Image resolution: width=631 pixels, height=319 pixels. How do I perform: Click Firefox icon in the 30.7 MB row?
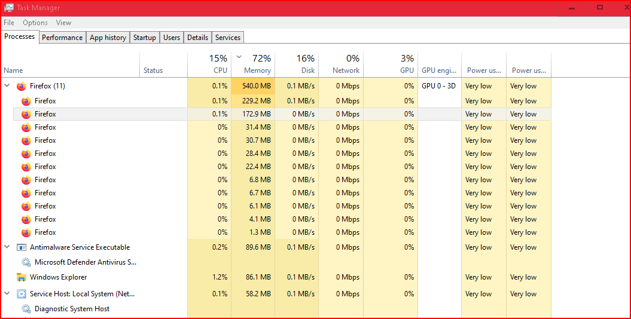26,140
